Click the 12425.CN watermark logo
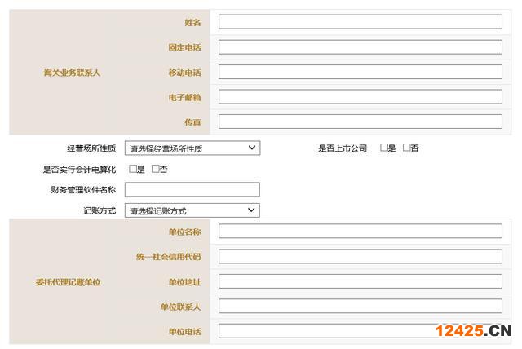 tap(471, 330)
